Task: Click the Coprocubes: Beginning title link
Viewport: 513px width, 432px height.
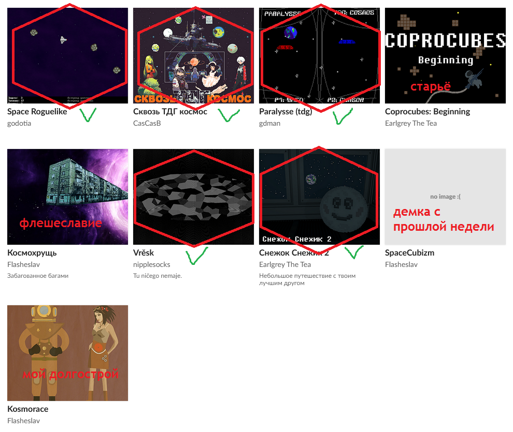Action: point(427,112)
